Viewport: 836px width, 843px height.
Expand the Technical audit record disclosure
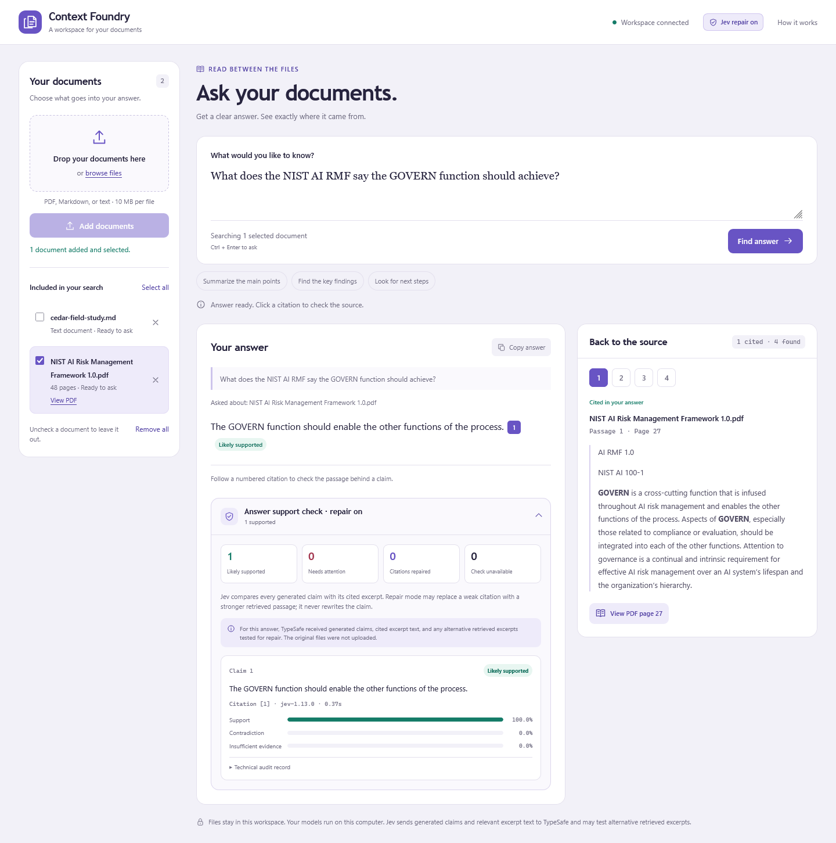[x=260, y=767]
